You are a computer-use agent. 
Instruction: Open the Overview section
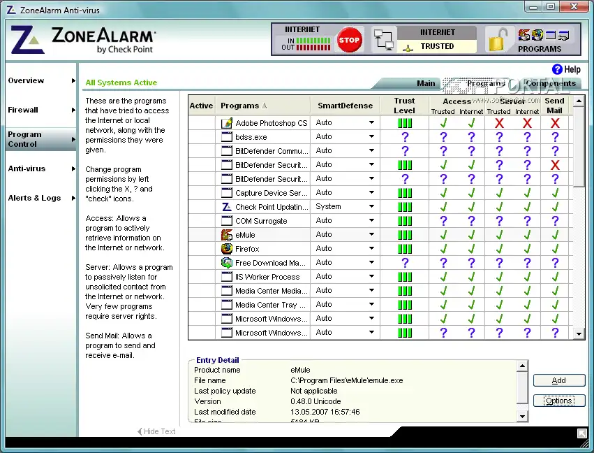coord(41,80)
